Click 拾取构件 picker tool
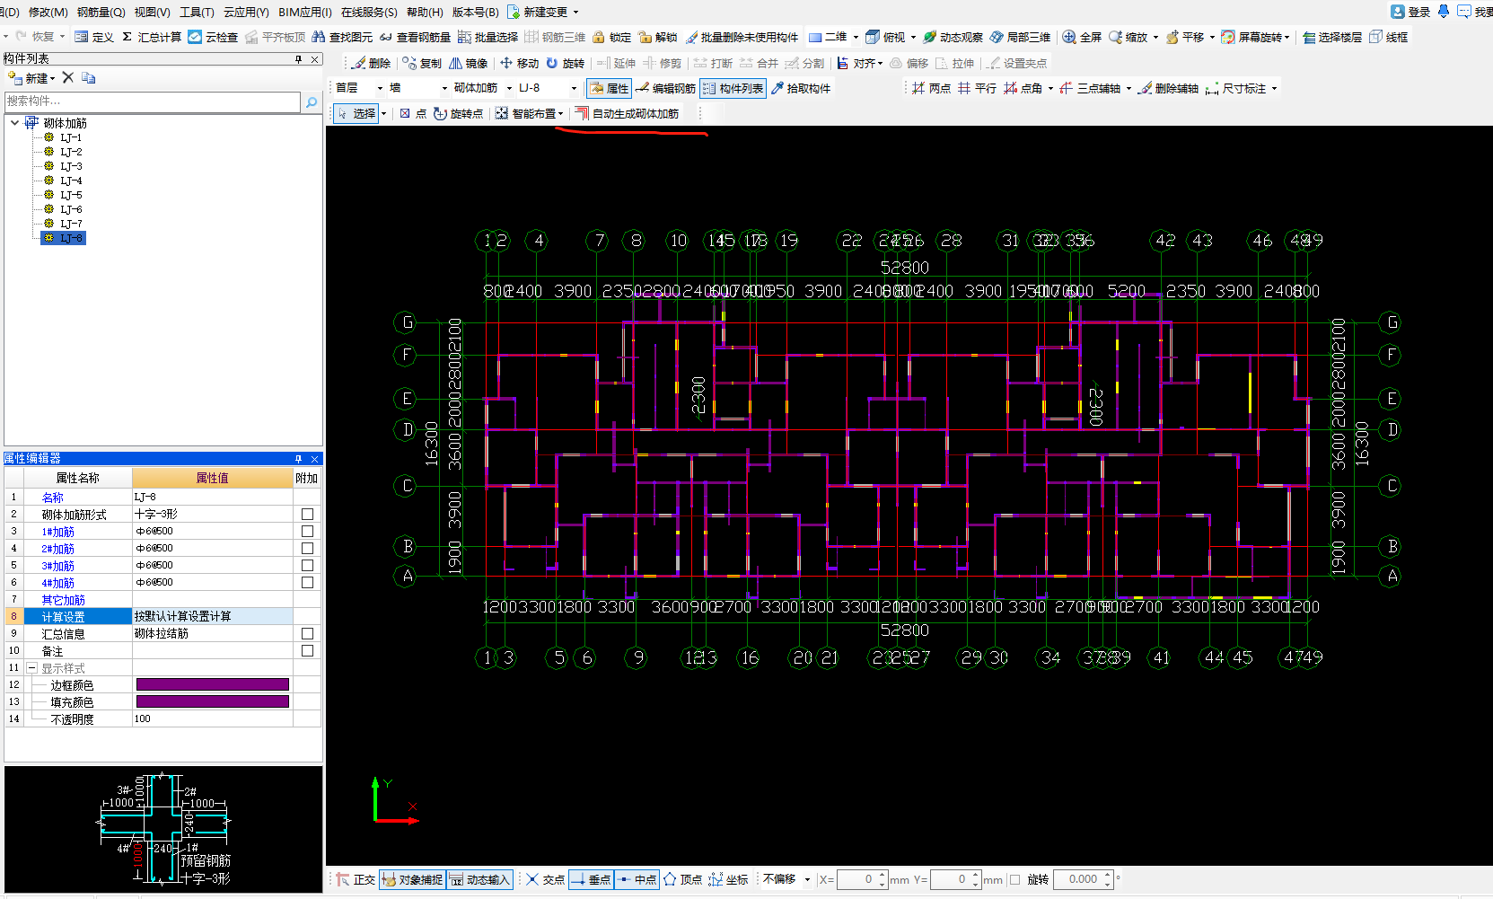Screen dimensions: 1493x899 [x=801, y=88]
